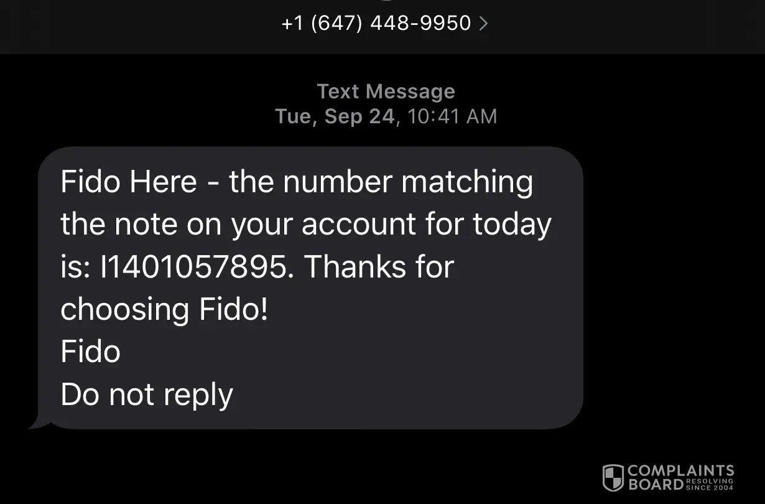Tap "Thanks for" in the message
The width and height of the screenshot is (765, 504).
379,267
